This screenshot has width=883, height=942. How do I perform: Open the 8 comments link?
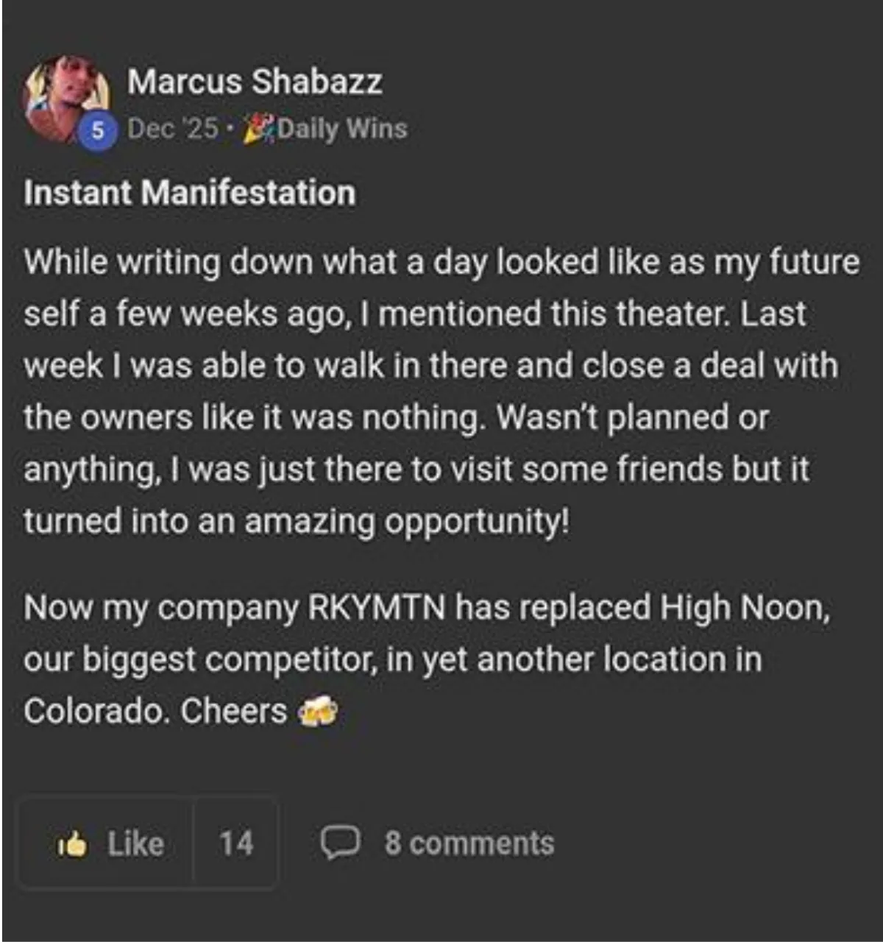469,843
